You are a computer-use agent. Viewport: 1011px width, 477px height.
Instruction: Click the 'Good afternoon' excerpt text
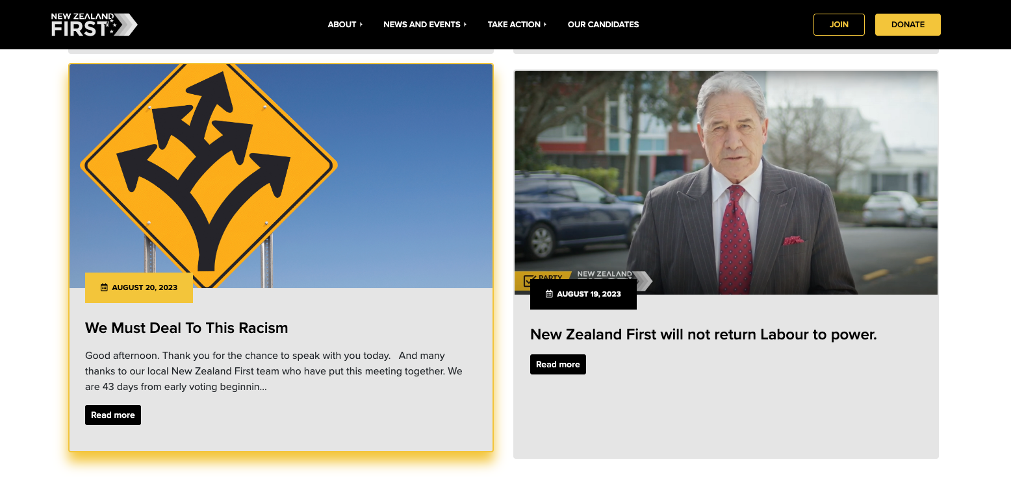(x=274, y=371)
